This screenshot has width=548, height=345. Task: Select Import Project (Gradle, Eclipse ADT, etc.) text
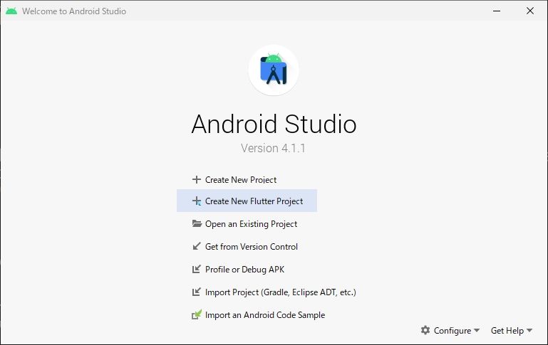(280, 292)
